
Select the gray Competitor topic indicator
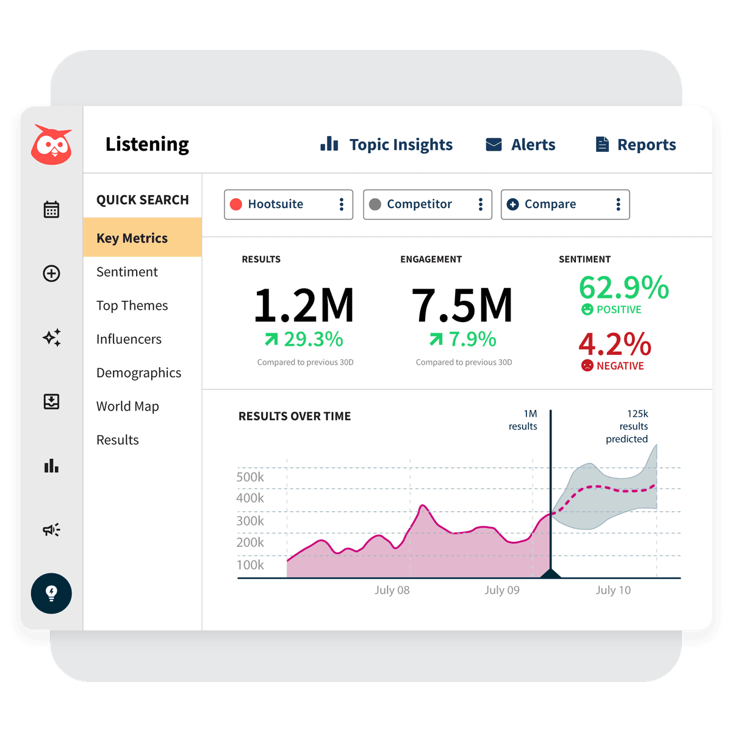[376, 204]
